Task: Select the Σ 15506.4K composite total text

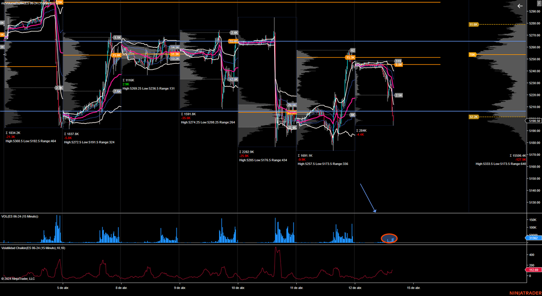Action: pos(518,155)
